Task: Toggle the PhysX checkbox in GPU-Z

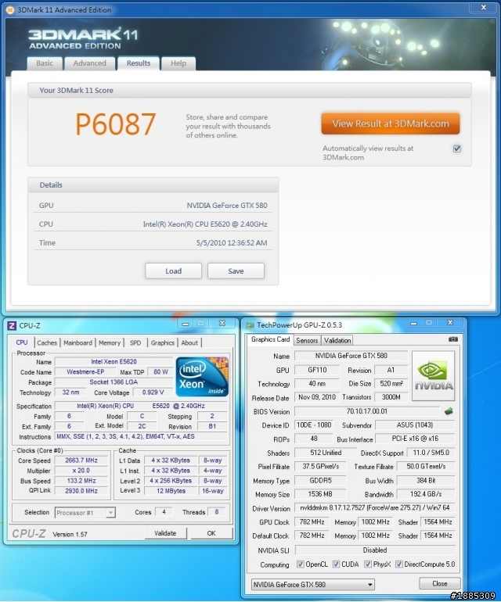Action: 368,564
